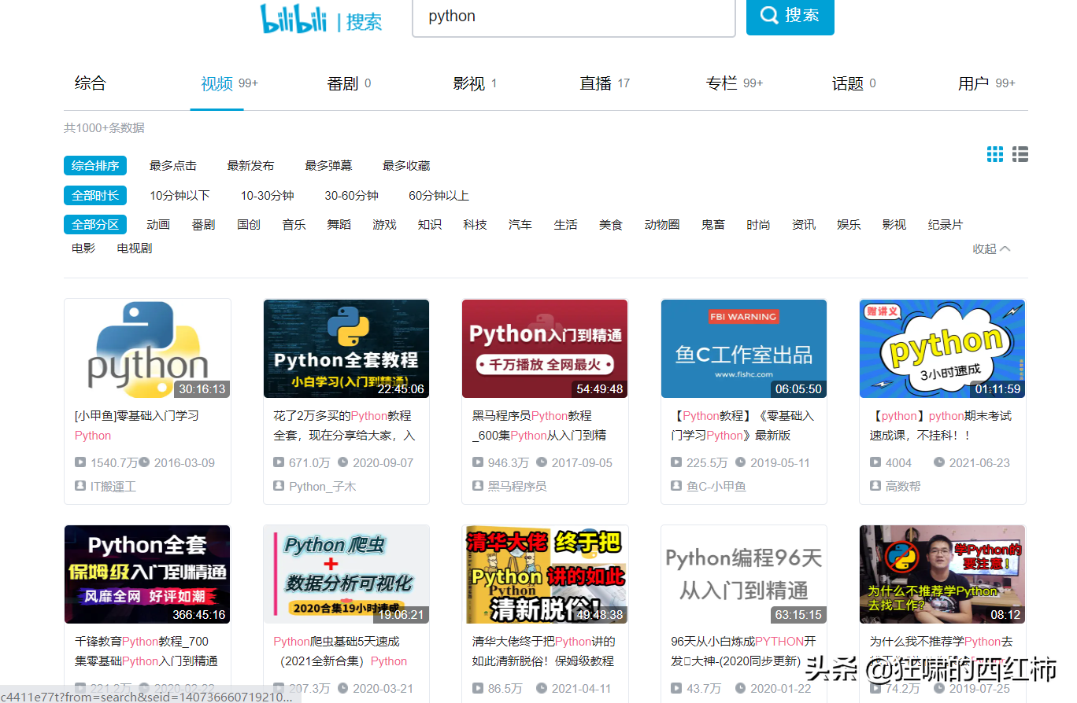The height and width of the screenshot is (703, 1077).
Task: Open title 花了2万多买的Python教程全套
Action: coord(344,425)
